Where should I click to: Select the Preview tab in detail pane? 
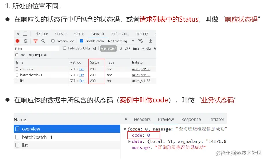pyautogui.click(x=166, y=119)
